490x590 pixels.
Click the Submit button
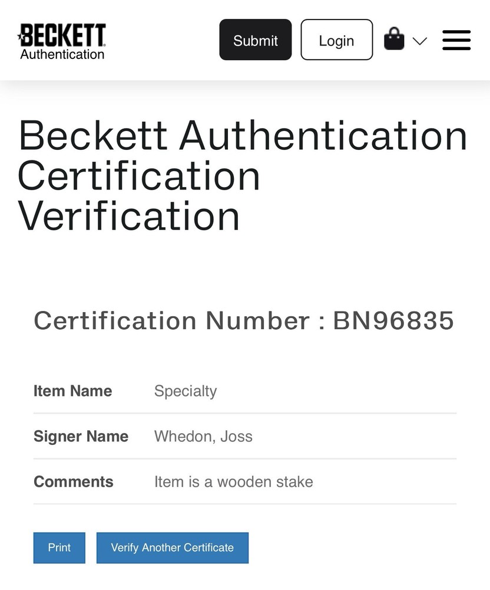pyautogui.click(x=256, y=40)
